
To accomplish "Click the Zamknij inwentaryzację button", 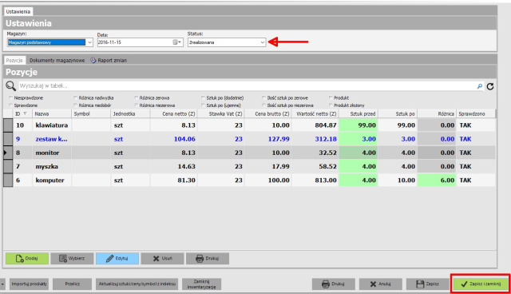I will (x=201, y=284).
